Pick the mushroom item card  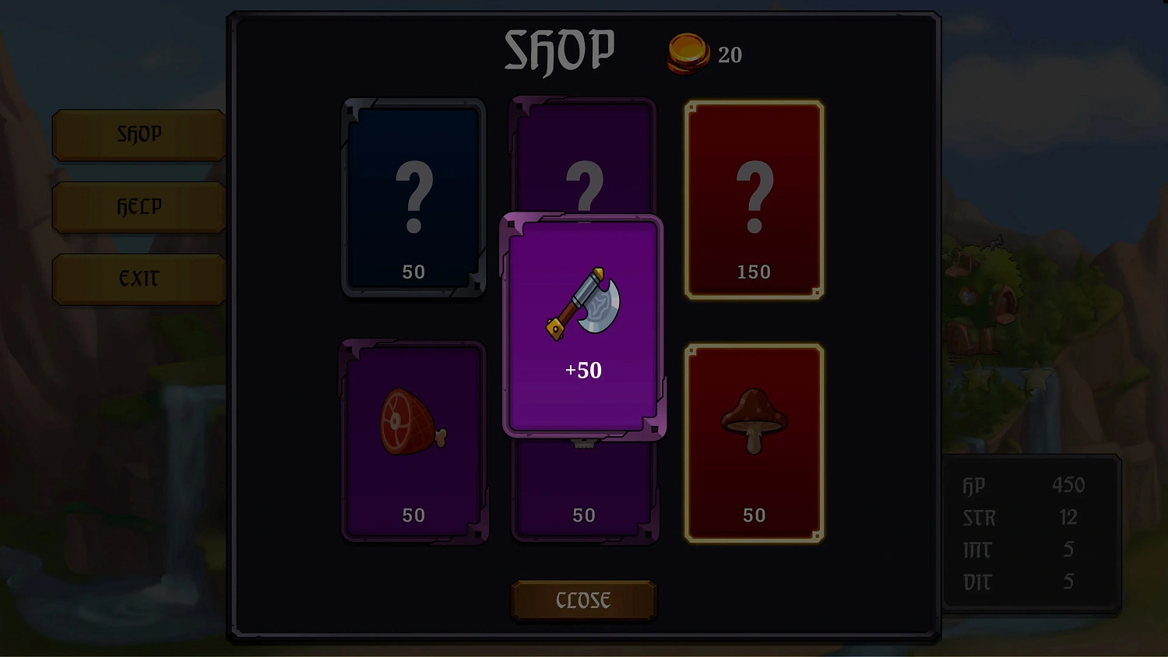pyautogui.click(x=754, y=442)
